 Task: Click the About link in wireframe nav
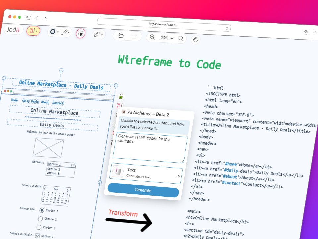click(x=45, y=102)
